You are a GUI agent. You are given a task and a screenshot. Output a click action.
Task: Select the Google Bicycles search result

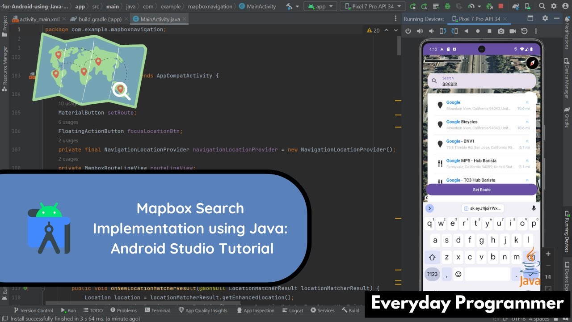482,125
